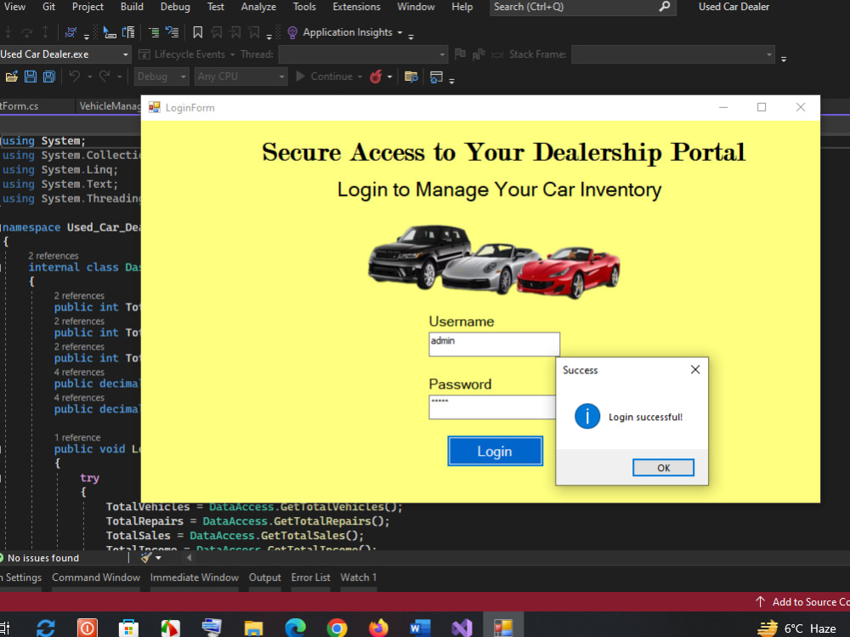The image size is (850, 637).
Task: Focus the Password input field
Action: pos(492,407)
